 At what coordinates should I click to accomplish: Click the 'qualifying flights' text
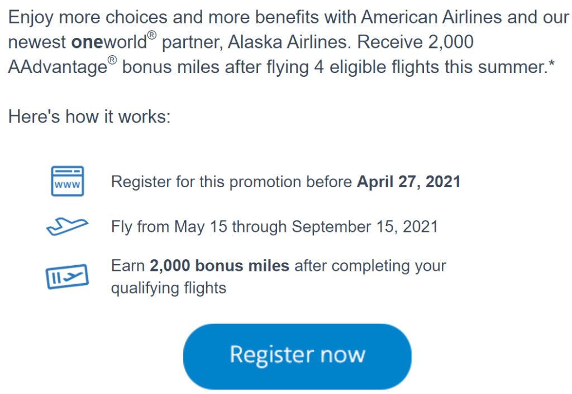(x=169, y=288)
